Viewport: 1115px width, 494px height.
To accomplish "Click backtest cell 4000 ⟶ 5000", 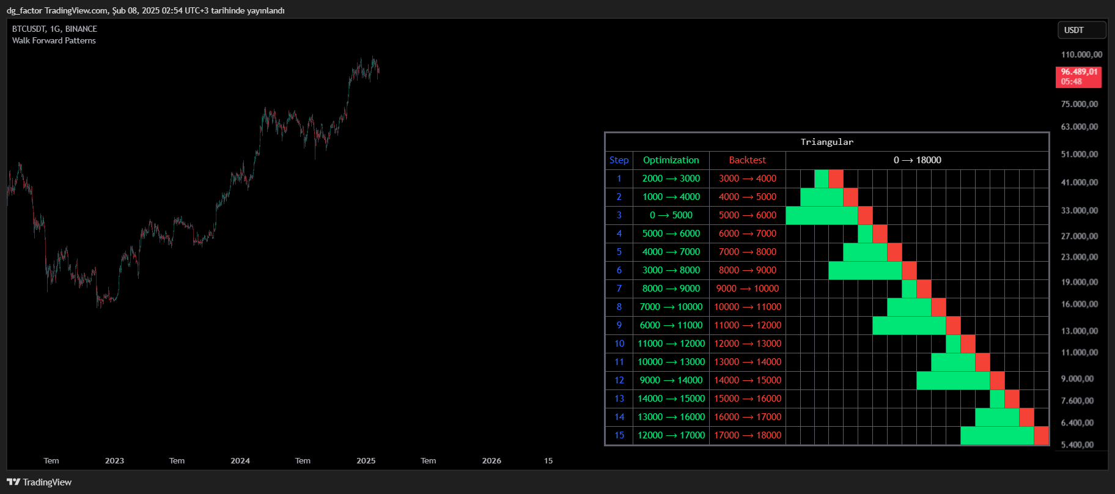I will [x=748, y=197].
